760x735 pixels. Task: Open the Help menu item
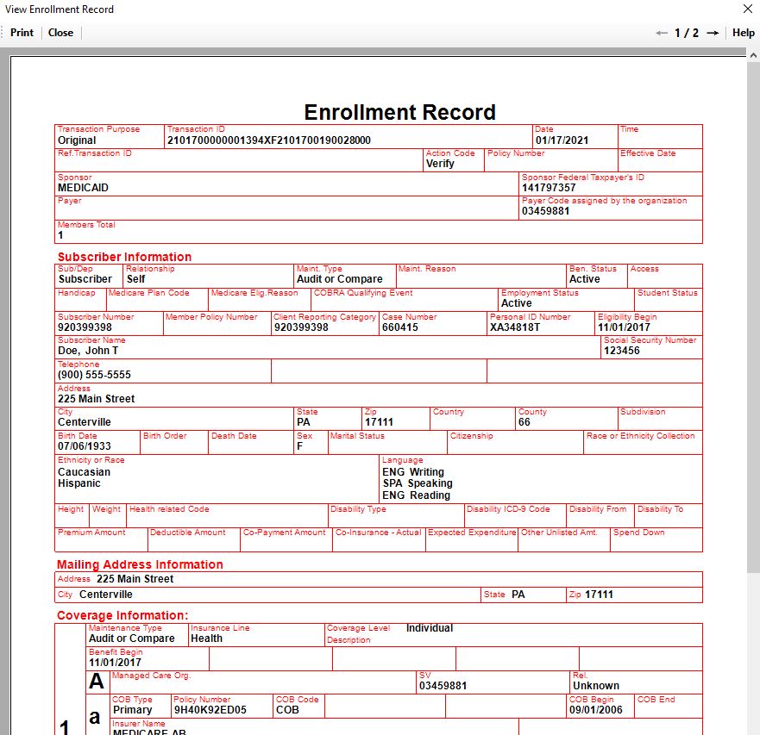[x=743, y=33]
